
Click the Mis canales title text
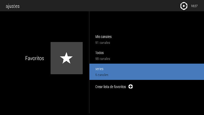[x=103, y=37]
